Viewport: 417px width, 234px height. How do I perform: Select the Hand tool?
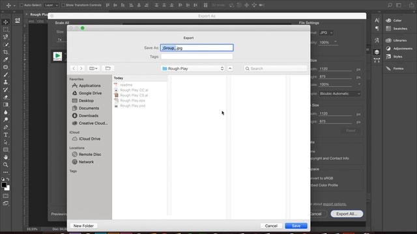click(x=6, y=157)
